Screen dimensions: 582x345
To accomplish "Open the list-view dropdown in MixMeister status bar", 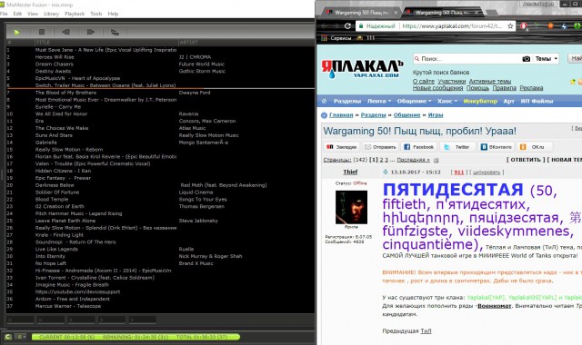I will pos(20,337).
